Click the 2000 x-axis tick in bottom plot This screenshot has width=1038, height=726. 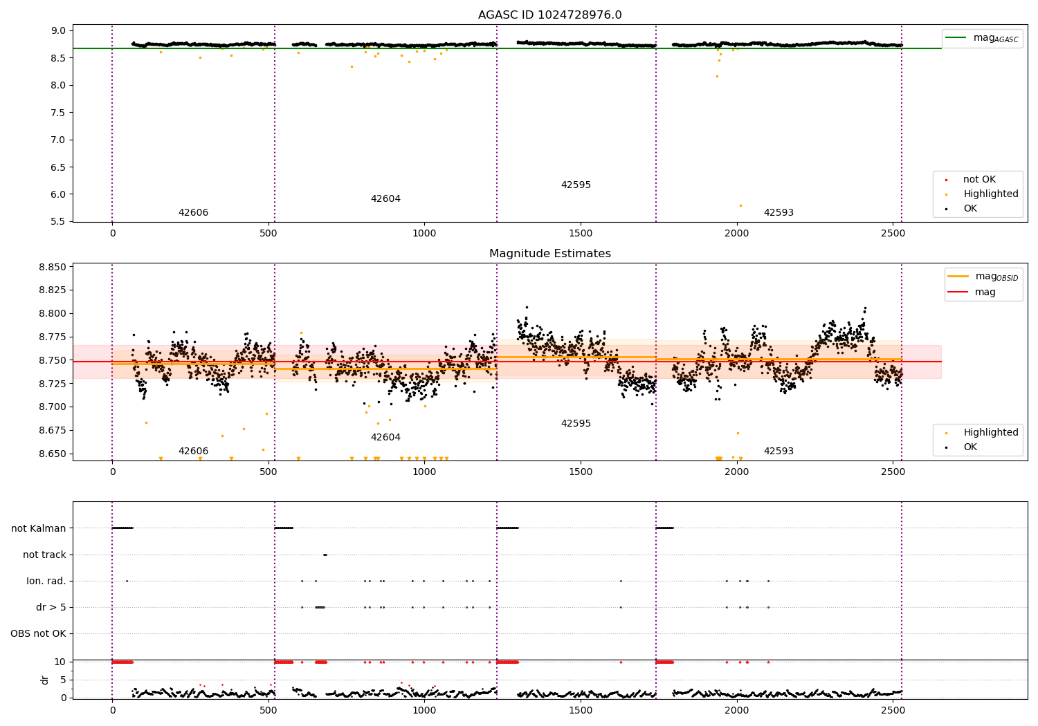(736, 710)
